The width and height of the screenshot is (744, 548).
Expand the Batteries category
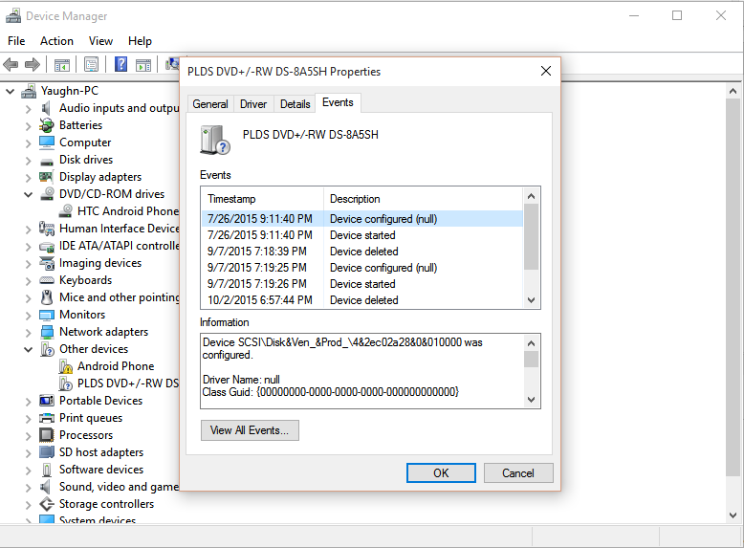(x=28, y=126)
